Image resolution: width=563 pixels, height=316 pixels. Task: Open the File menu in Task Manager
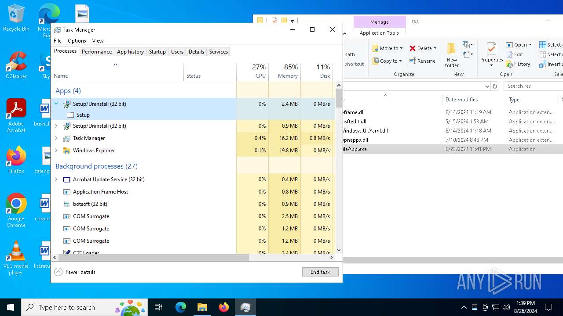tap(58, 41)
